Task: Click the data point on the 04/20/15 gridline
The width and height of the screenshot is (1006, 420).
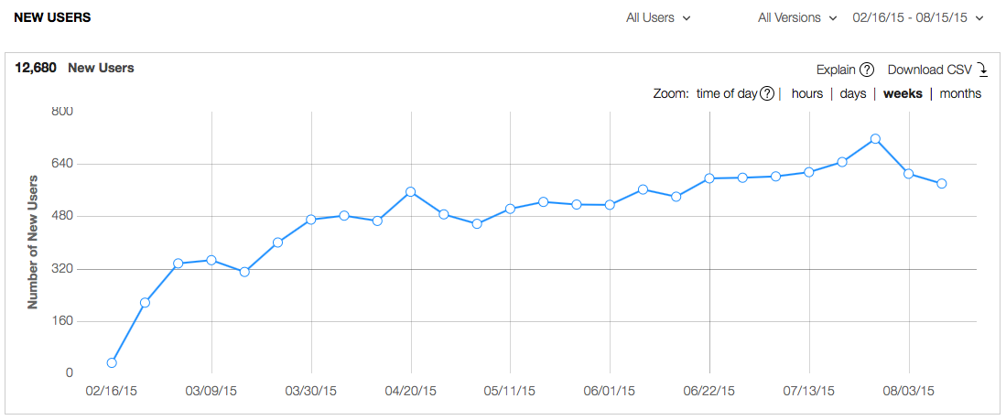Action: coord(411,192)
